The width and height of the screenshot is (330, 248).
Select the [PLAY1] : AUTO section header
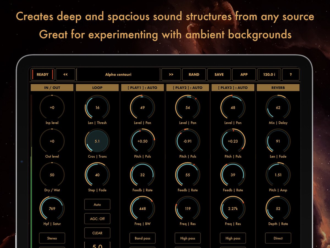point(142,87)
